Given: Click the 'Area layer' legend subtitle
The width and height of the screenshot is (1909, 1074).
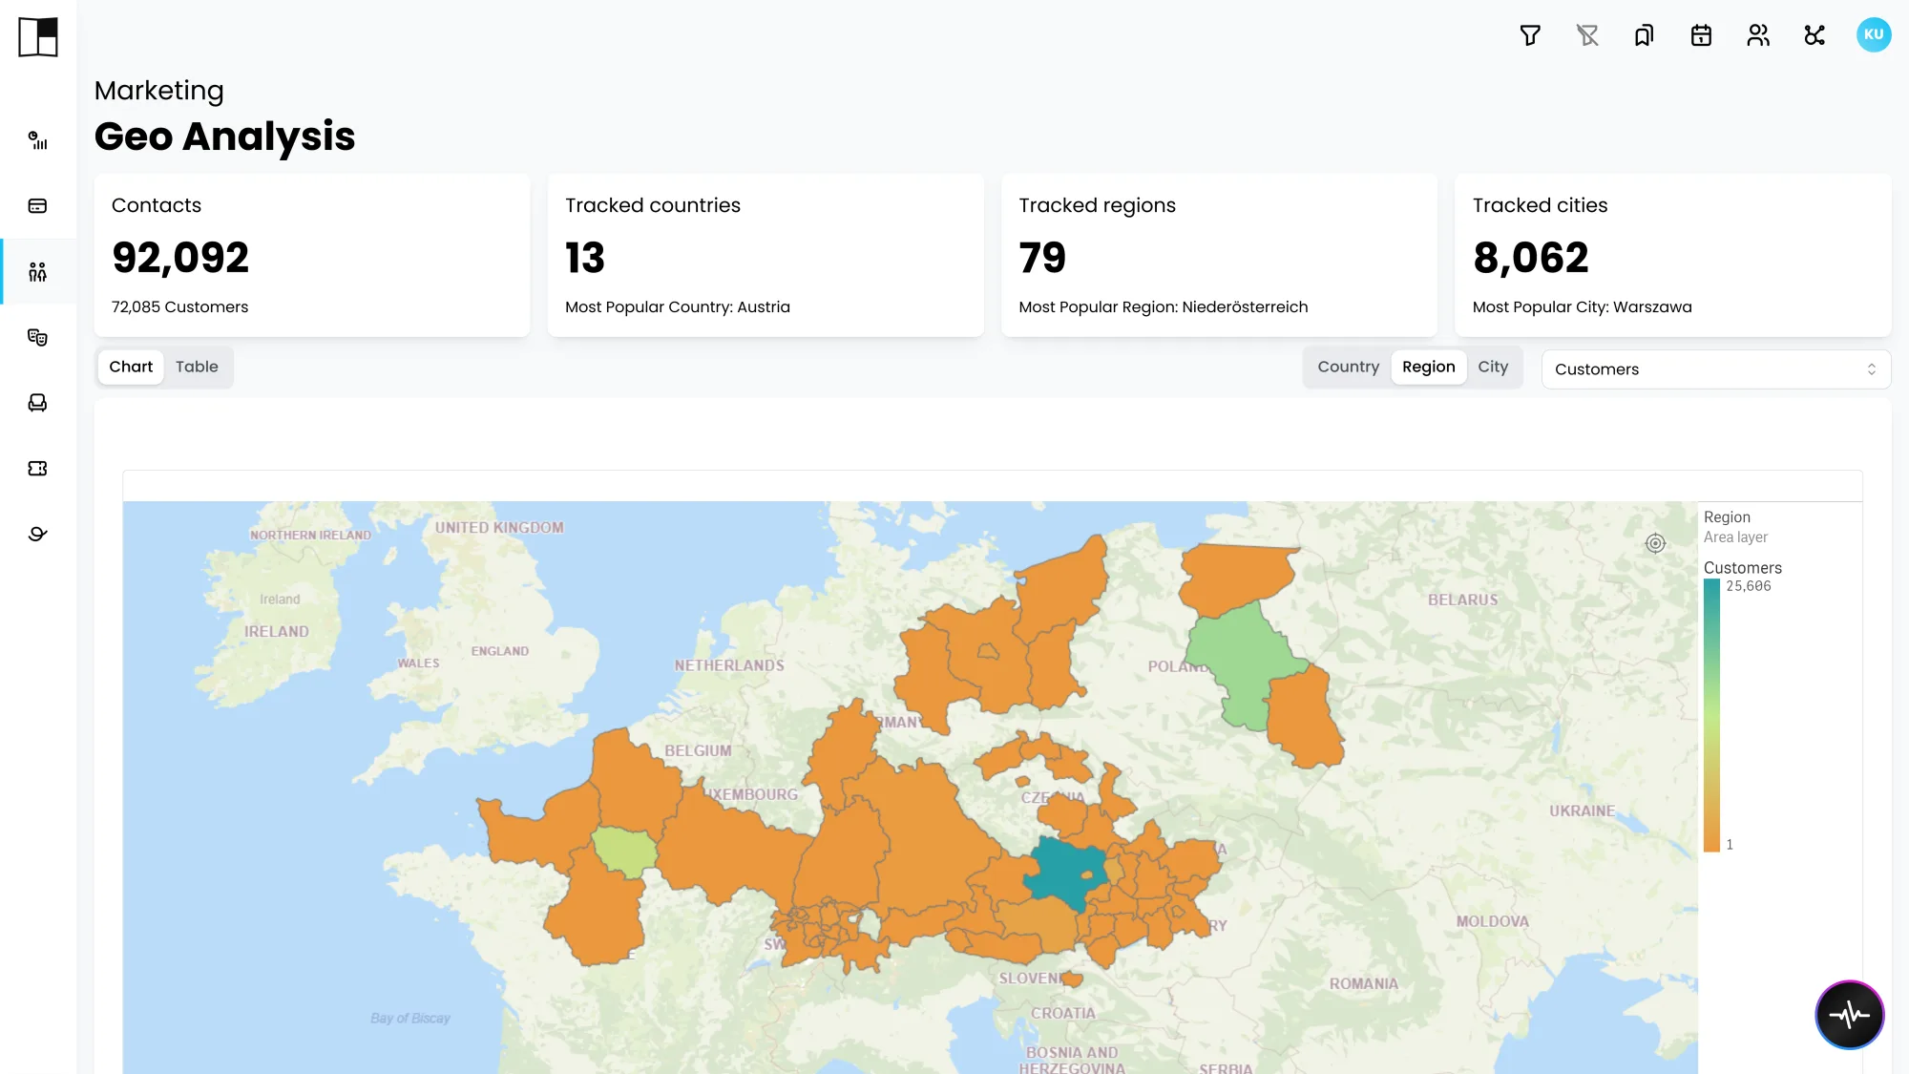Looking at the screenshot, I should [1735, 537].
